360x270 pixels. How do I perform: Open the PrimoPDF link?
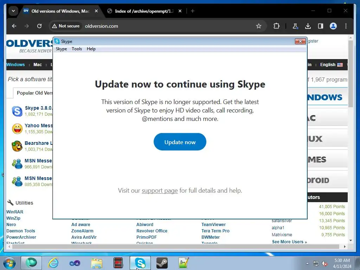(x=147, y=237)
